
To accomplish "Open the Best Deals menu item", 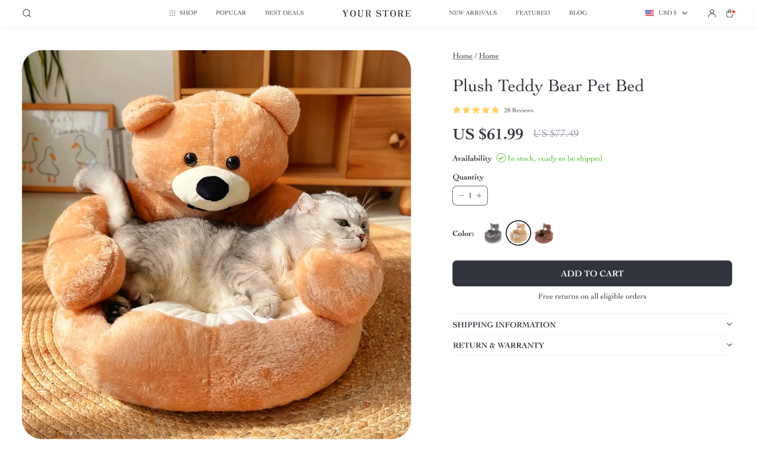I will click(x=284, y=13).
